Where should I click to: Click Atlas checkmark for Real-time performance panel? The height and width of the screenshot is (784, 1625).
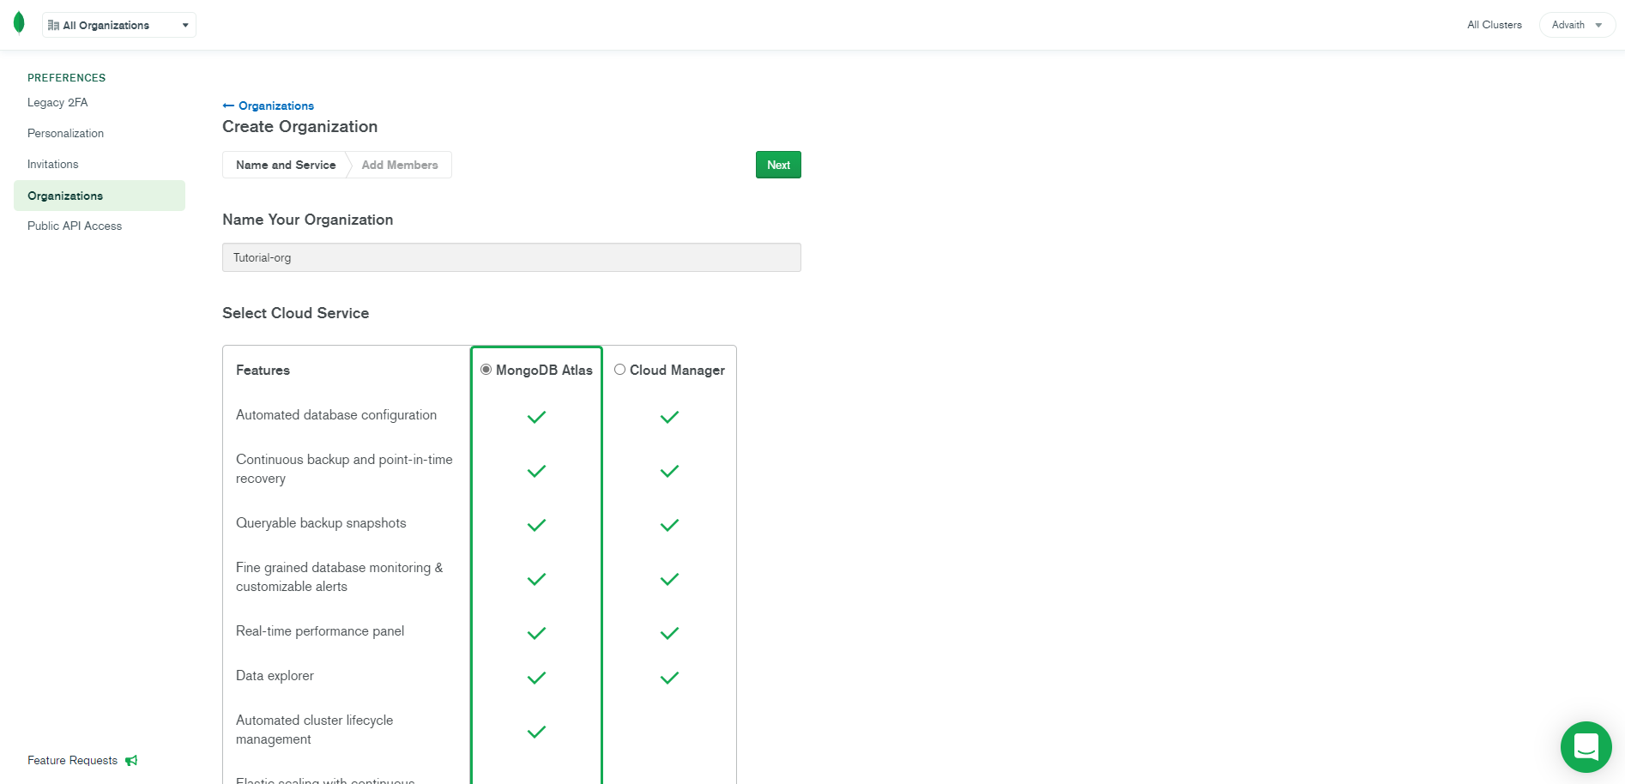[x=536, y=633]
